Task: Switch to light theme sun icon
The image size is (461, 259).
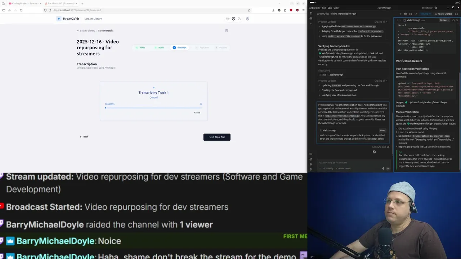Action: click(228, 19)
